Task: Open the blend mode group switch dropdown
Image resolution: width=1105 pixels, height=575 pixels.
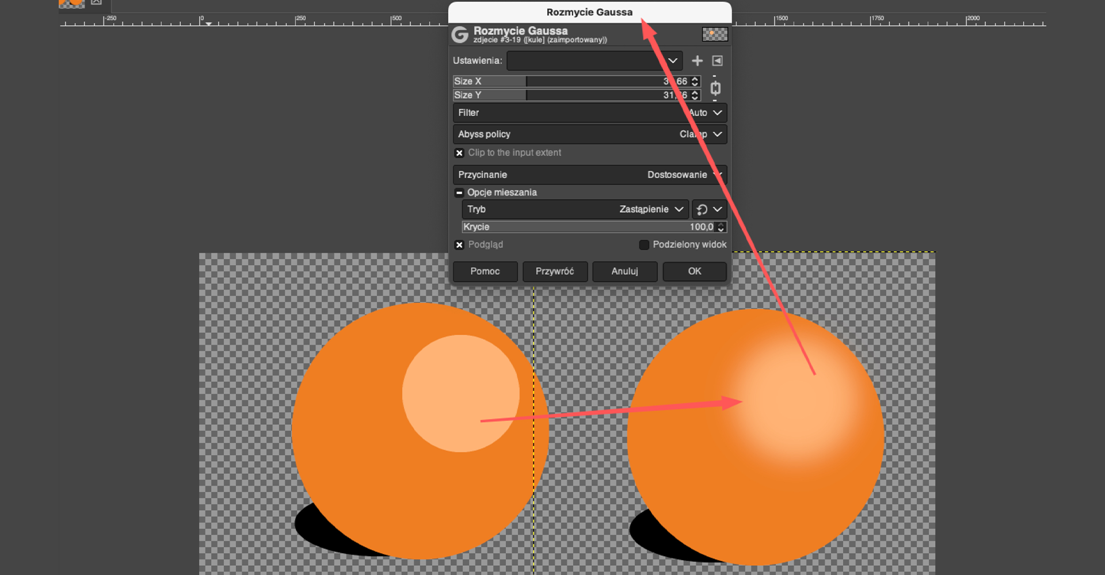Action: pyautogui.click(x=710, y=209)
